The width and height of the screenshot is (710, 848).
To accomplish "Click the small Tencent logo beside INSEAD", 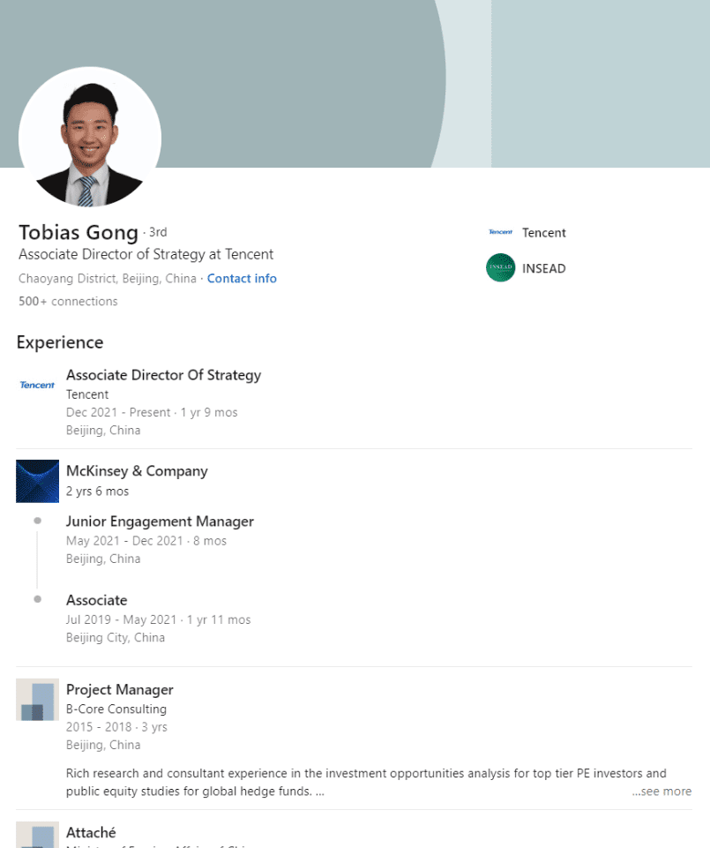I will (x=500, y=233).
